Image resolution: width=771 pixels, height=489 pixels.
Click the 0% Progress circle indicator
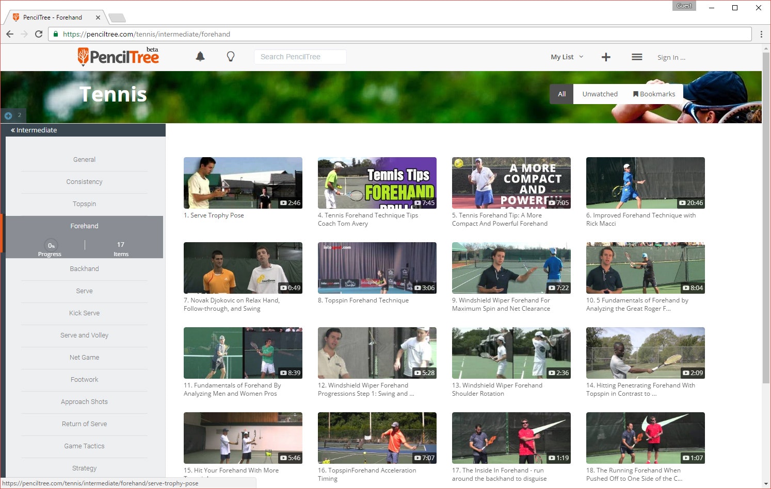coord(51,245)
